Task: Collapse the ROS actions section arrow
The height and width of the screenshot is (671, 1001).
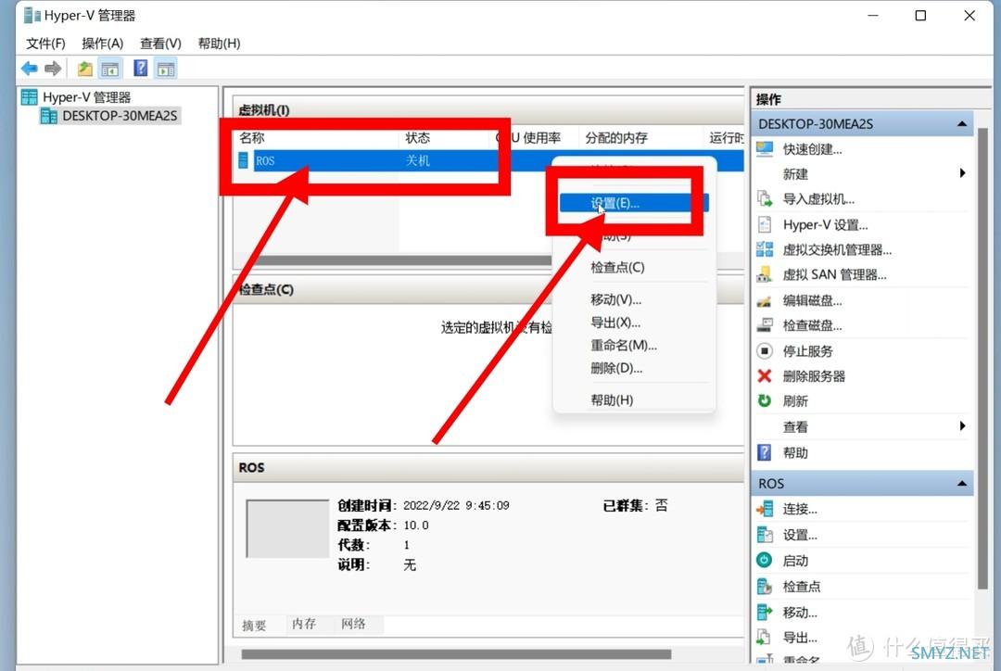Action: [x=961, y=484]
